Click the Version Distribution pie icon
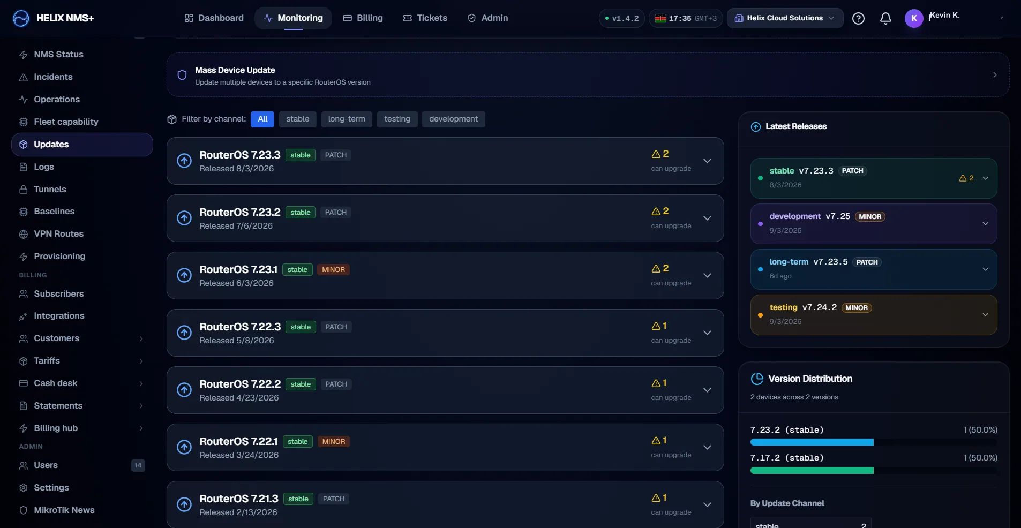Screen dimensions: 1021x528 click(x=757, y=379)
